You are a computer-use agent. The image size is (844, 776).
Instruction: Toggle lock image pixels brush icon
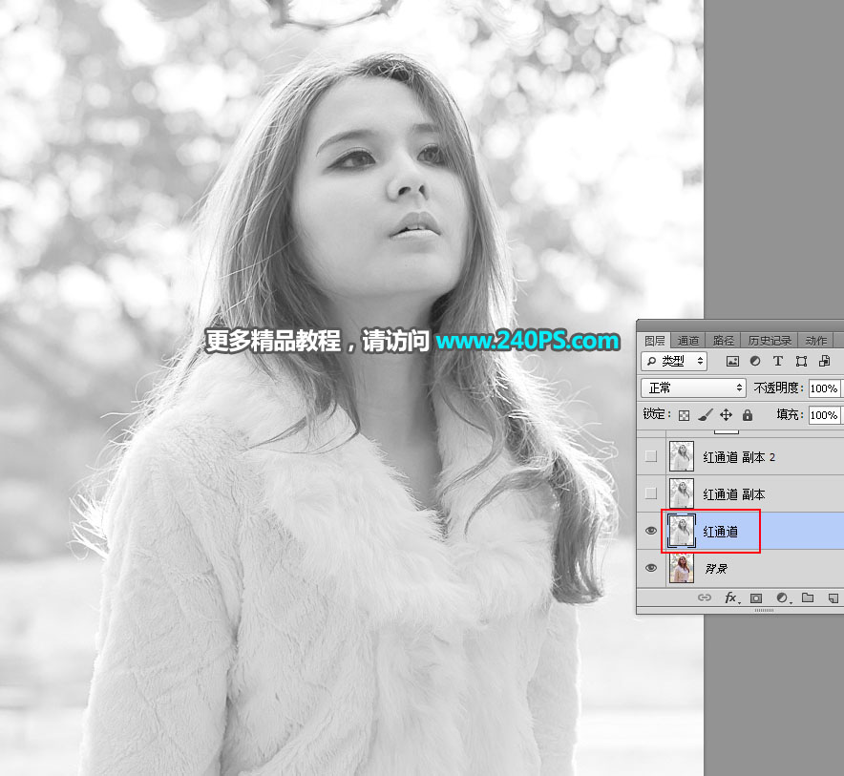(706, 415)
